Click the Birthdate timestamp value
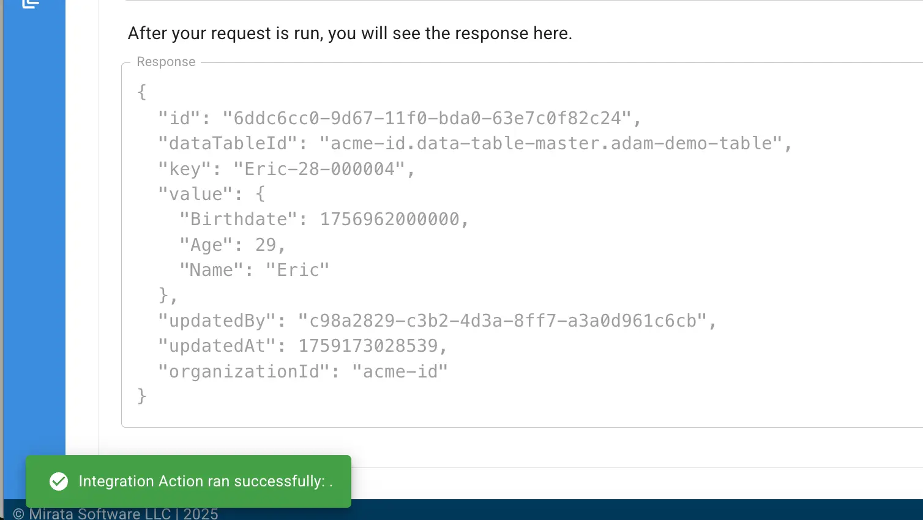Image resolution: width=923 pixels, height=520 pixels. [x=392, y=218]
